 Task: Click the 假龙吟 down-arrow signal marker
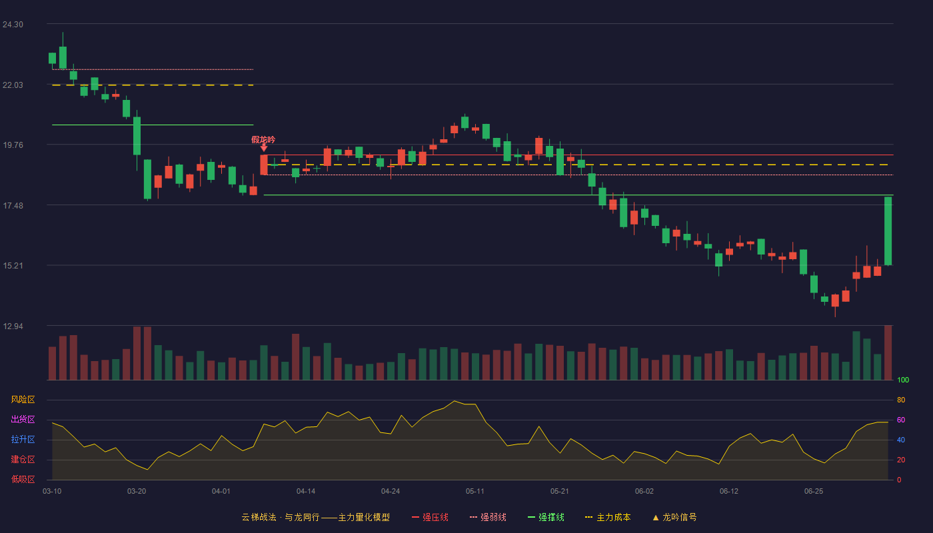point(264,148)
